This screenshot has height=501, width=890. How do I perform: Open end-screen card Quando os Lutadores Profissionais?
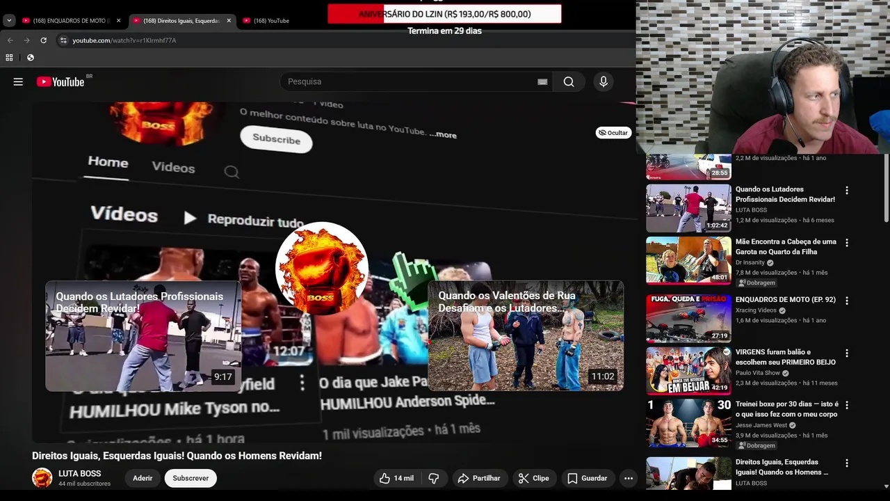coord(143,335)
